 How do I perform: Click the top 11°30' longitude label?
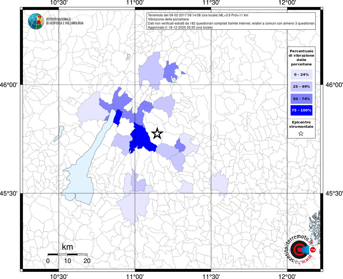[211, 3]
